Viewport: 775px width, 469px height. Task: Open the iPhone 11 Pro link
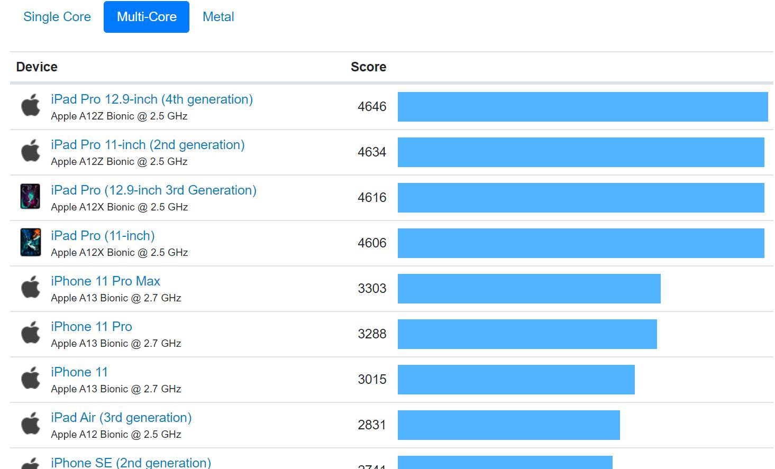coord(92,327)
